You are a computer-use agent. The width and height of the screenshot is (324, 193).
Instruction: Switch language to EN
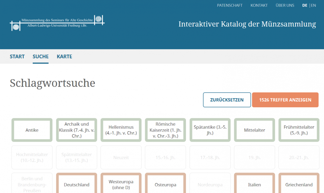[x=313, y=5]
